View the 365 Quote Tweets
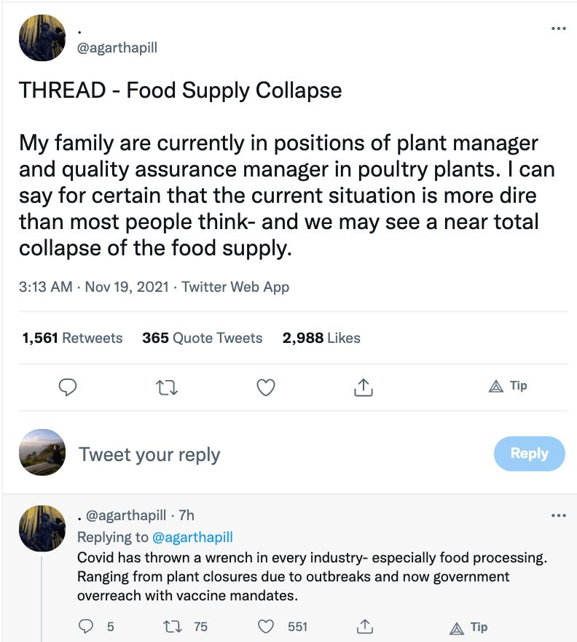577x642 pixels. tap(203, 338)
